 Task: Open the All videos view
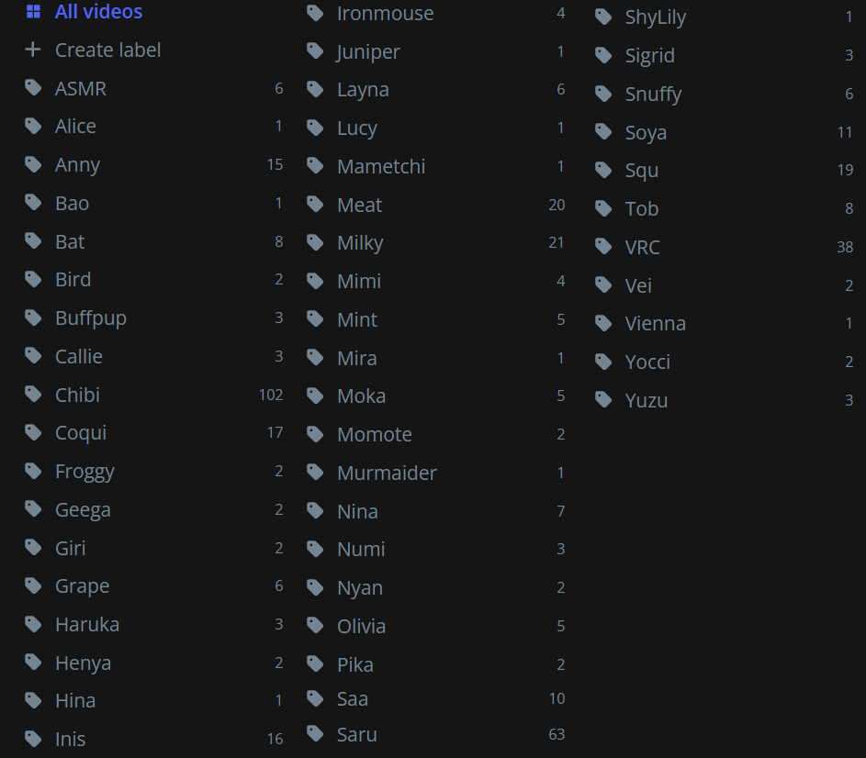coord(98,12)
